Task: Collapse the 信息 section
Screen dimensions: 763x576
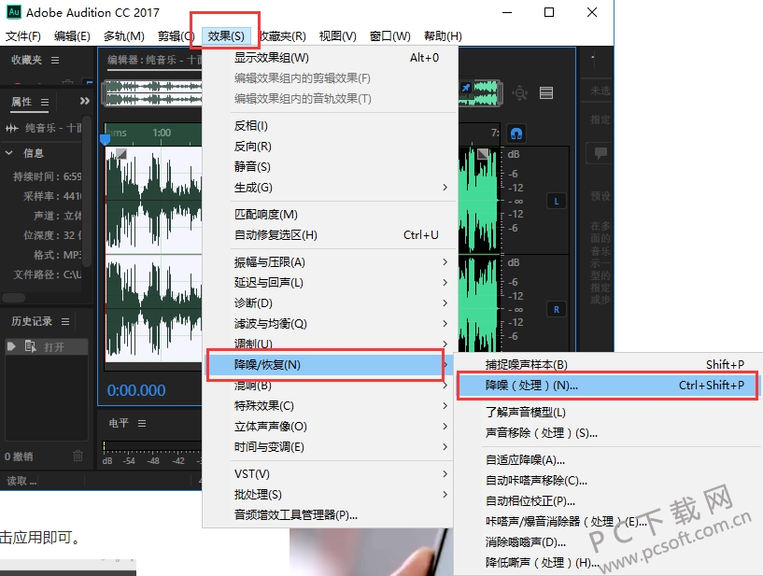Action: 9,153
